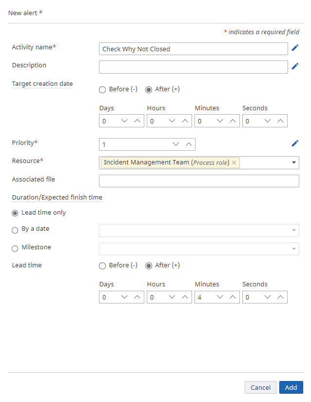Select the Milestone option

click(x=15, y=247)
